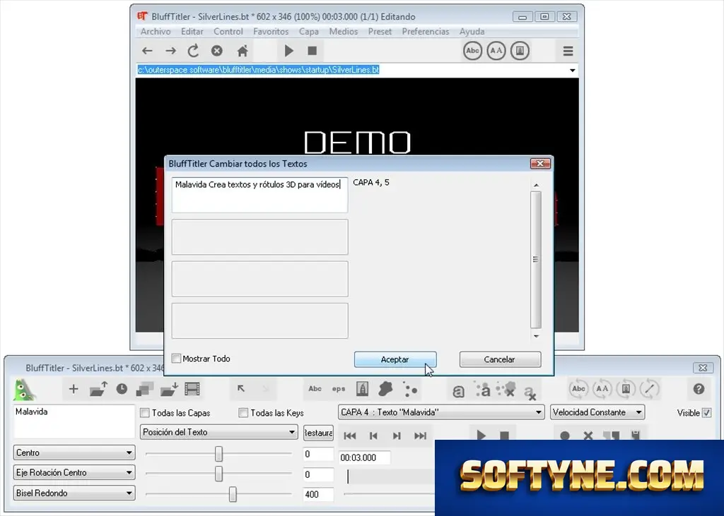Click the film strip export icon

pos(192,389)
